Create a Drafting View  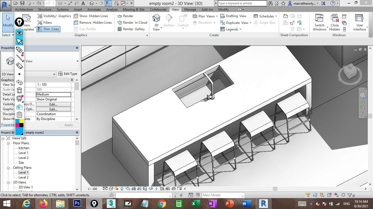coord(233,16)
